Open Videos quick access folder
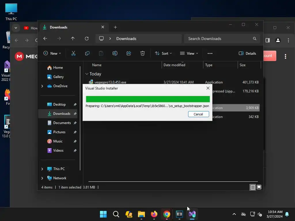295x221 pixels. 58,150
